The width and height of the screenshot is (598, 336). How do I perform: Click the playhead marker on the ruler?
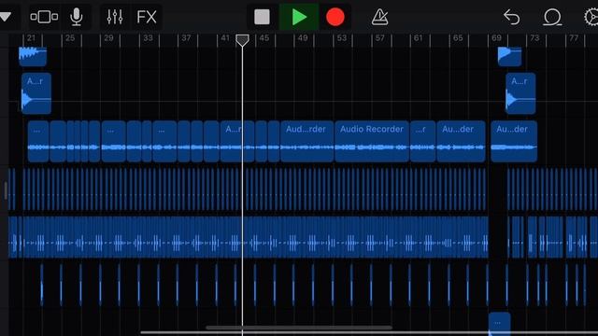point(242,40)
